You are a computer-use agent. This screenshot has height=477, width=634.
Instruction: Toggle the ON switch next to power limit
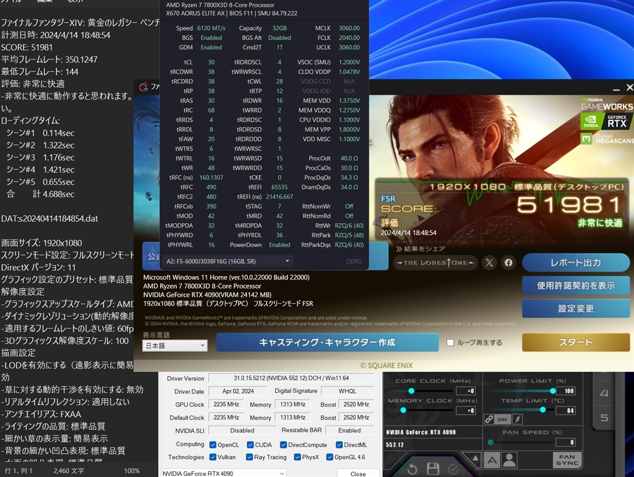click(502, 419)
